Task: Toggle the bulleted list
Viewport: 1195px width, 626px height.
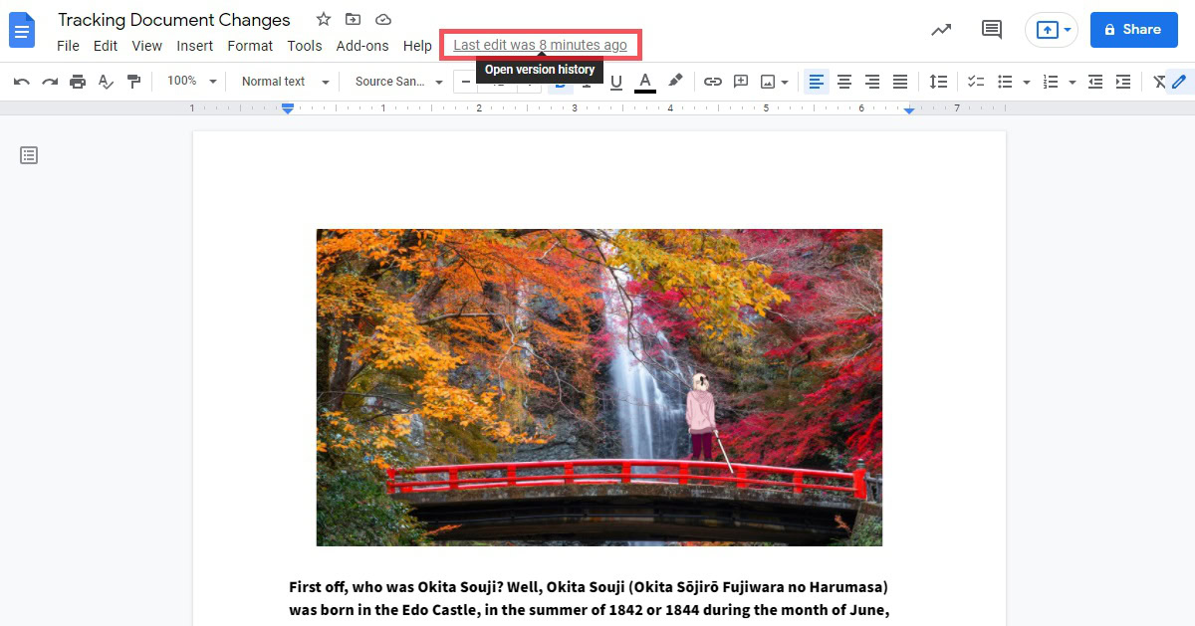Action: click(1005, 82)
